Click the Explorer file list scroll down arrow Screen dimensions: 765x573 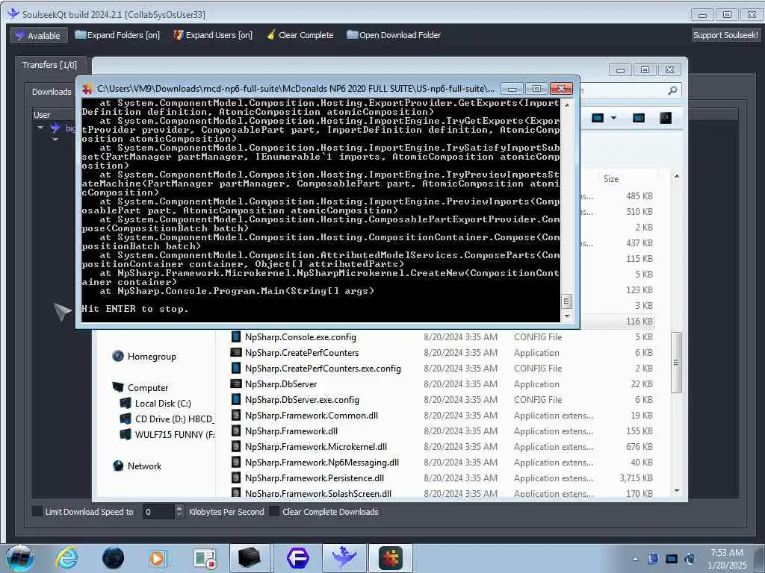pos(677,491)
